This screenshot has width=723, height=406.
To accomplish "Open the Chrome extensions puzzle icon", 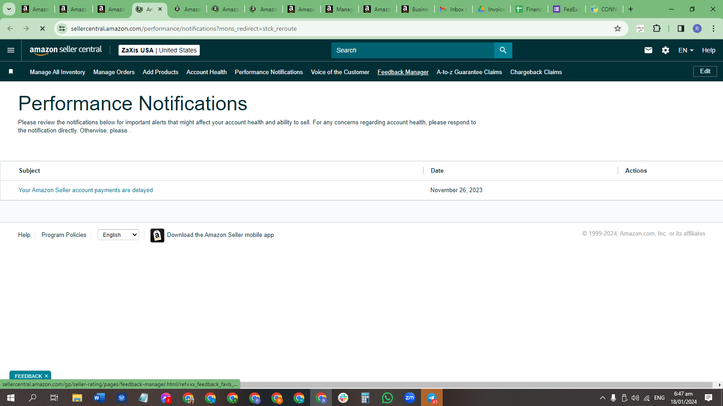I will pyautogui.click(x=657, y=28).
